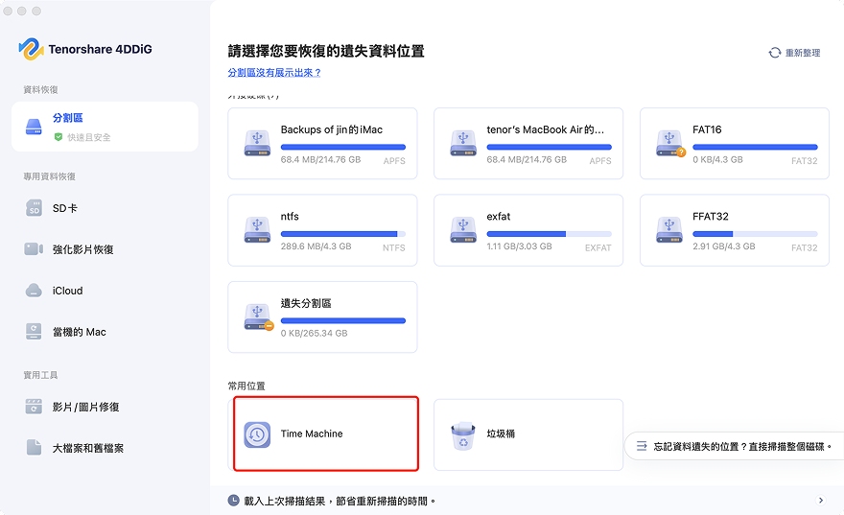Click the 0 KB/4.3 GB size text
This screenshot has width=844, height=515.
(x=717, y=159)
